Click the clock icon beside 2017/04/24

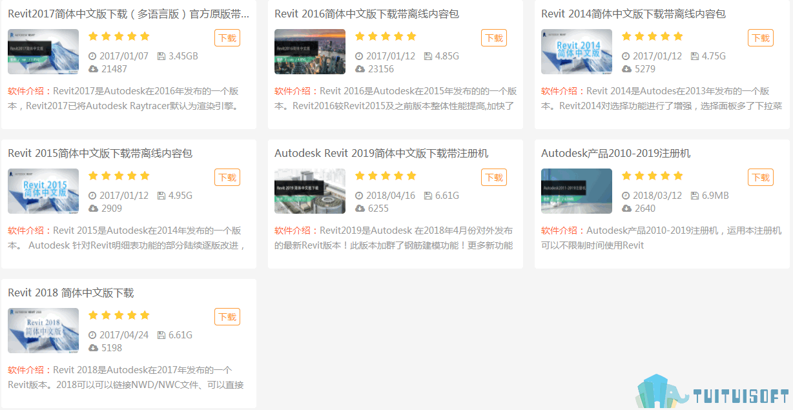(x=92, y=335)
